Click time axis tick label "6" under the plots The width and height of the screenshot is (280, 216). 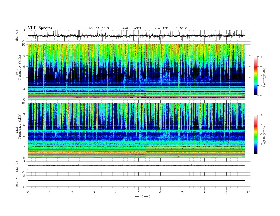coord(160,192)
